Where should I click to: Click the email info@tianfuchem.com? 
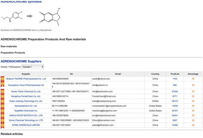click(103, 92)
